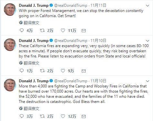153x121 pixels.
Task: Reply to the Forest Management tweet
Action: (22, 30)
